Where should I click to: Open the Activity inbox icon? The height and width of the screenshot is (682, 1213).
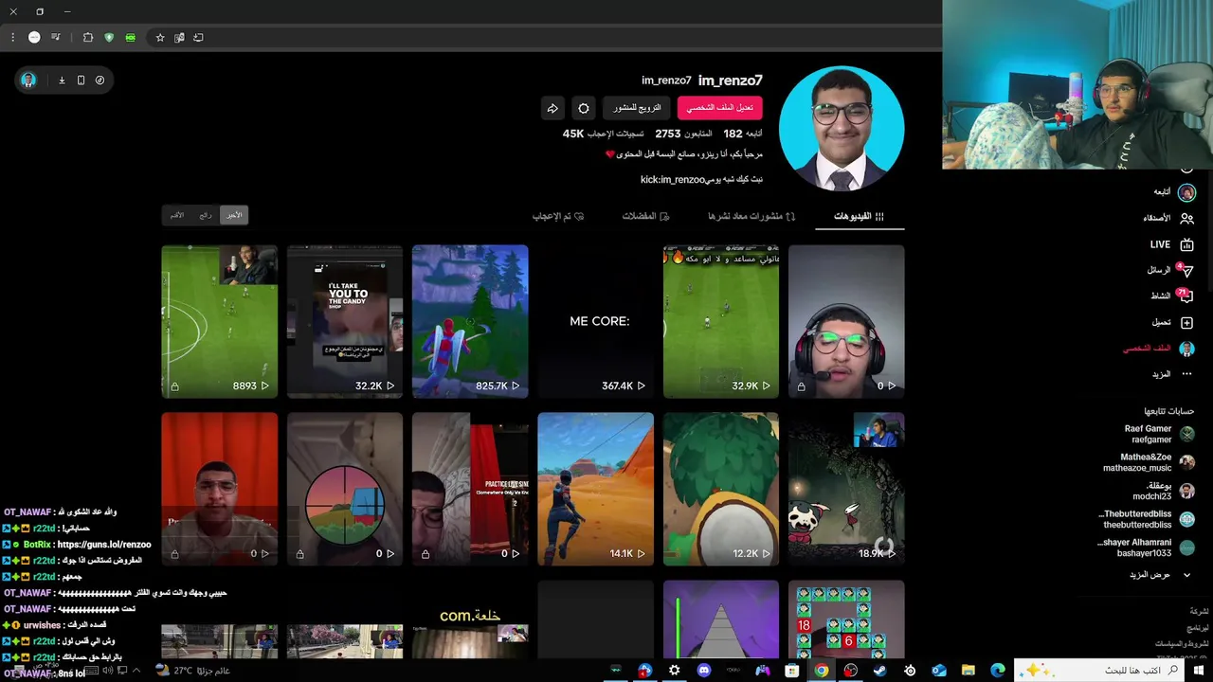[x=1185, y=296]
